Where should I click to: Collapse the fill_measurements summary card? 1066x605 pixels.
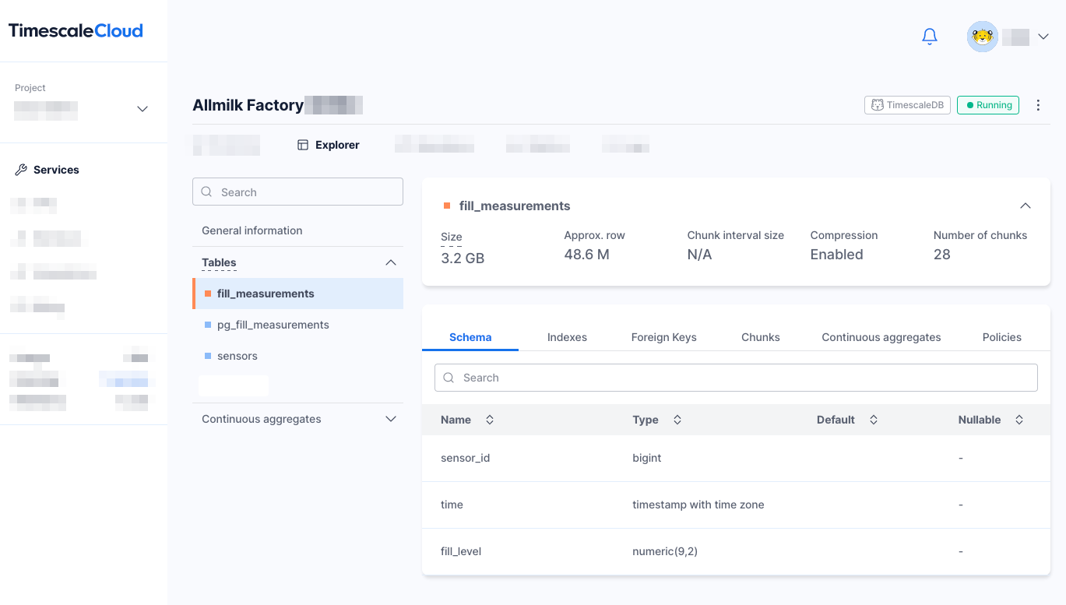coord(1026,206)
